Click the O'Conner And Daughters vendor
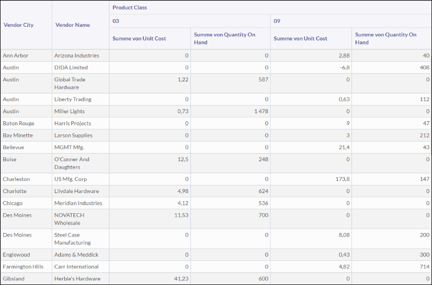Image resolution: width=432 pixels, height=285 pixels. click(x=71, y=163)
